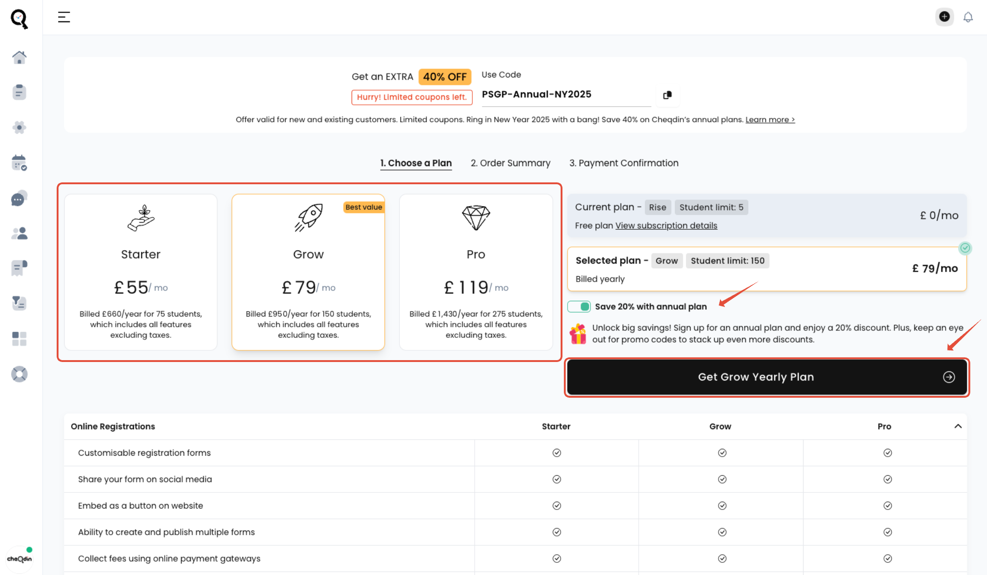Go to Payment Confirmation step tab
Viewport: 987px width, 575px height.
tap(624, 163)
